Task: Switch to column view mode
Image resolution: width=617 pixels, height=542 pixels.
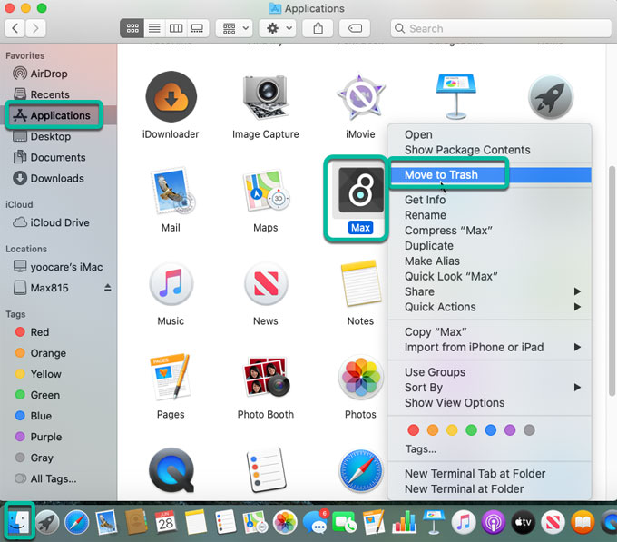Action: tap(175, 28)
